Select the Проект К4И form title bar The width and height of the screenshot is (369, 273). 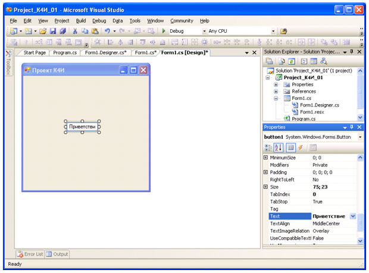tap(86, 70)
